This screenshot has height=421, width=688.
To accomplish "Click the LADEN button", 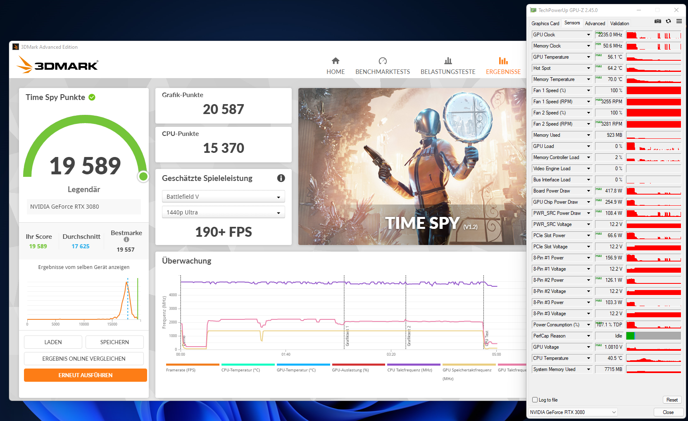I will 53,342.
